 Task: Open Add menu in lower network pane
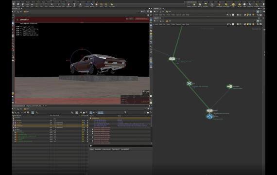point(156,24)
